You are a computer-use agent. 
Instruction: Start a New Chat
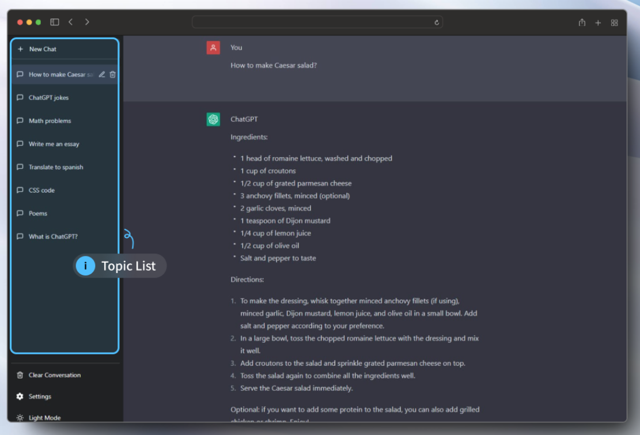click(x=43, y=49)
